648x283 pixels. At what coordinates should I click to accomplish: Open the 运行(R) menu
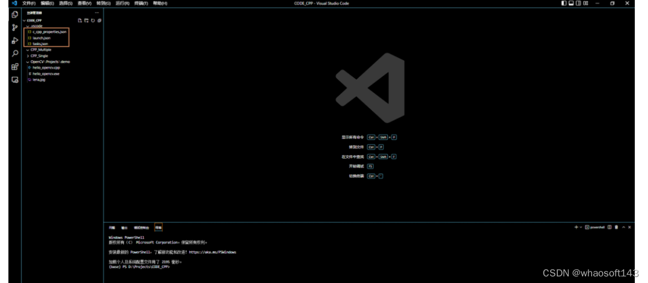[x=123, y=3]
